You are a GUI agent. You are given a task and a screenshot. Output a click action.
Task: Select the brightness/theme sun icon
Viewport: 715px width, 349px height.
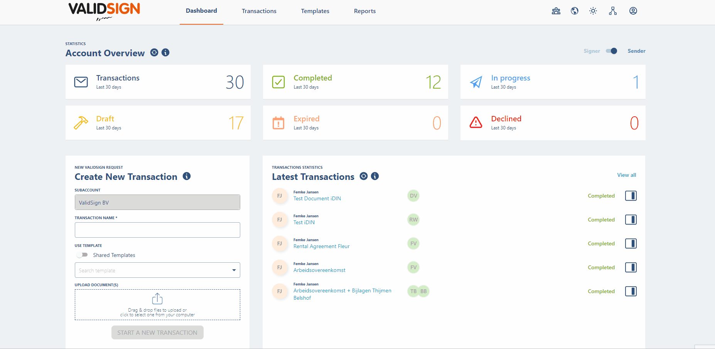tap(593, 11)
